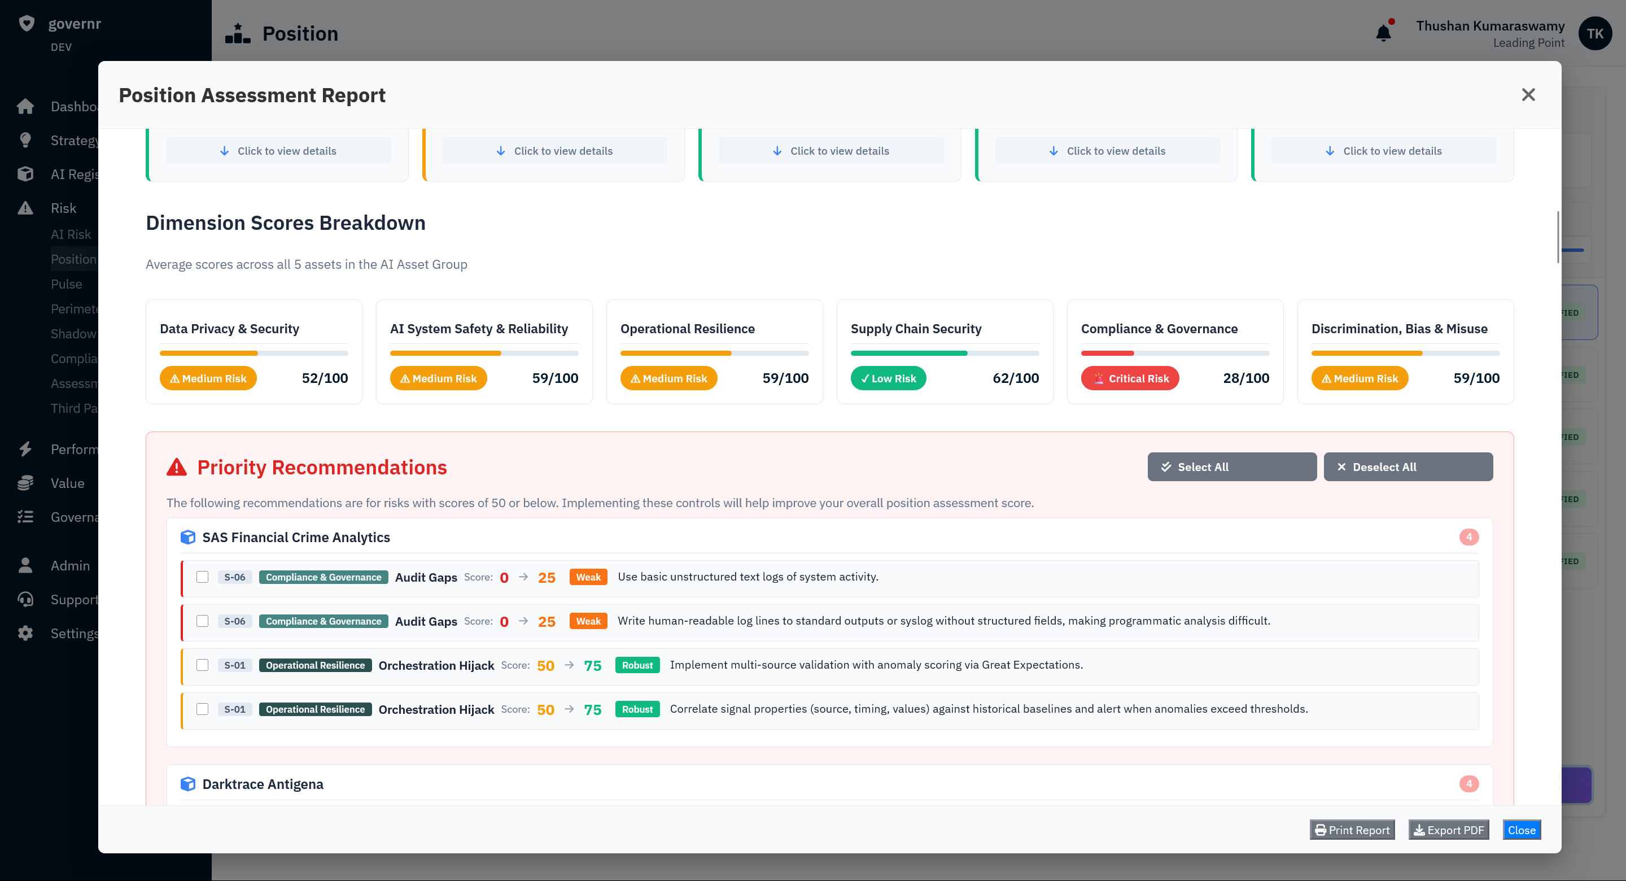This screenshot has width=1626, height=881.
Task: Check the second Audit Gaps syslog recommendation checkbox
Action: click(203, 621)
